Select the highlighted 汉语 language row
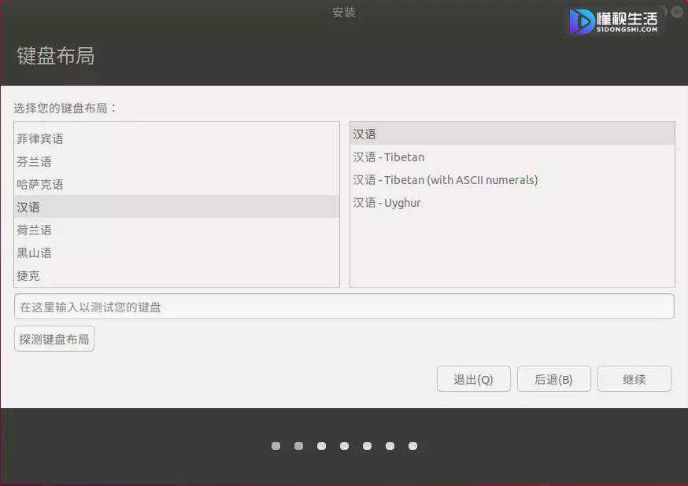The width and height of the screenshot is (688, 486). (176, 207)
